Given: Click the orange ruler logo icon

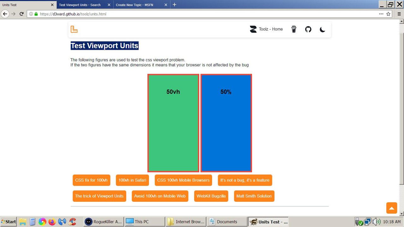Looking at the screenshot, I should (x=74, y=29).
